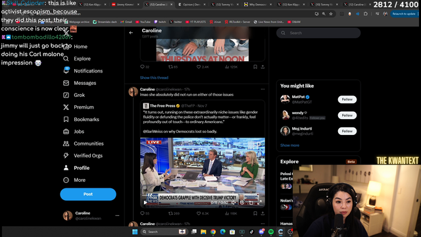Image resolution: width=421 pixels, height=237 pixels.
Task: Follow Meg Indurti suggestion
Action: pyautogui.click(x=347, y=131)
